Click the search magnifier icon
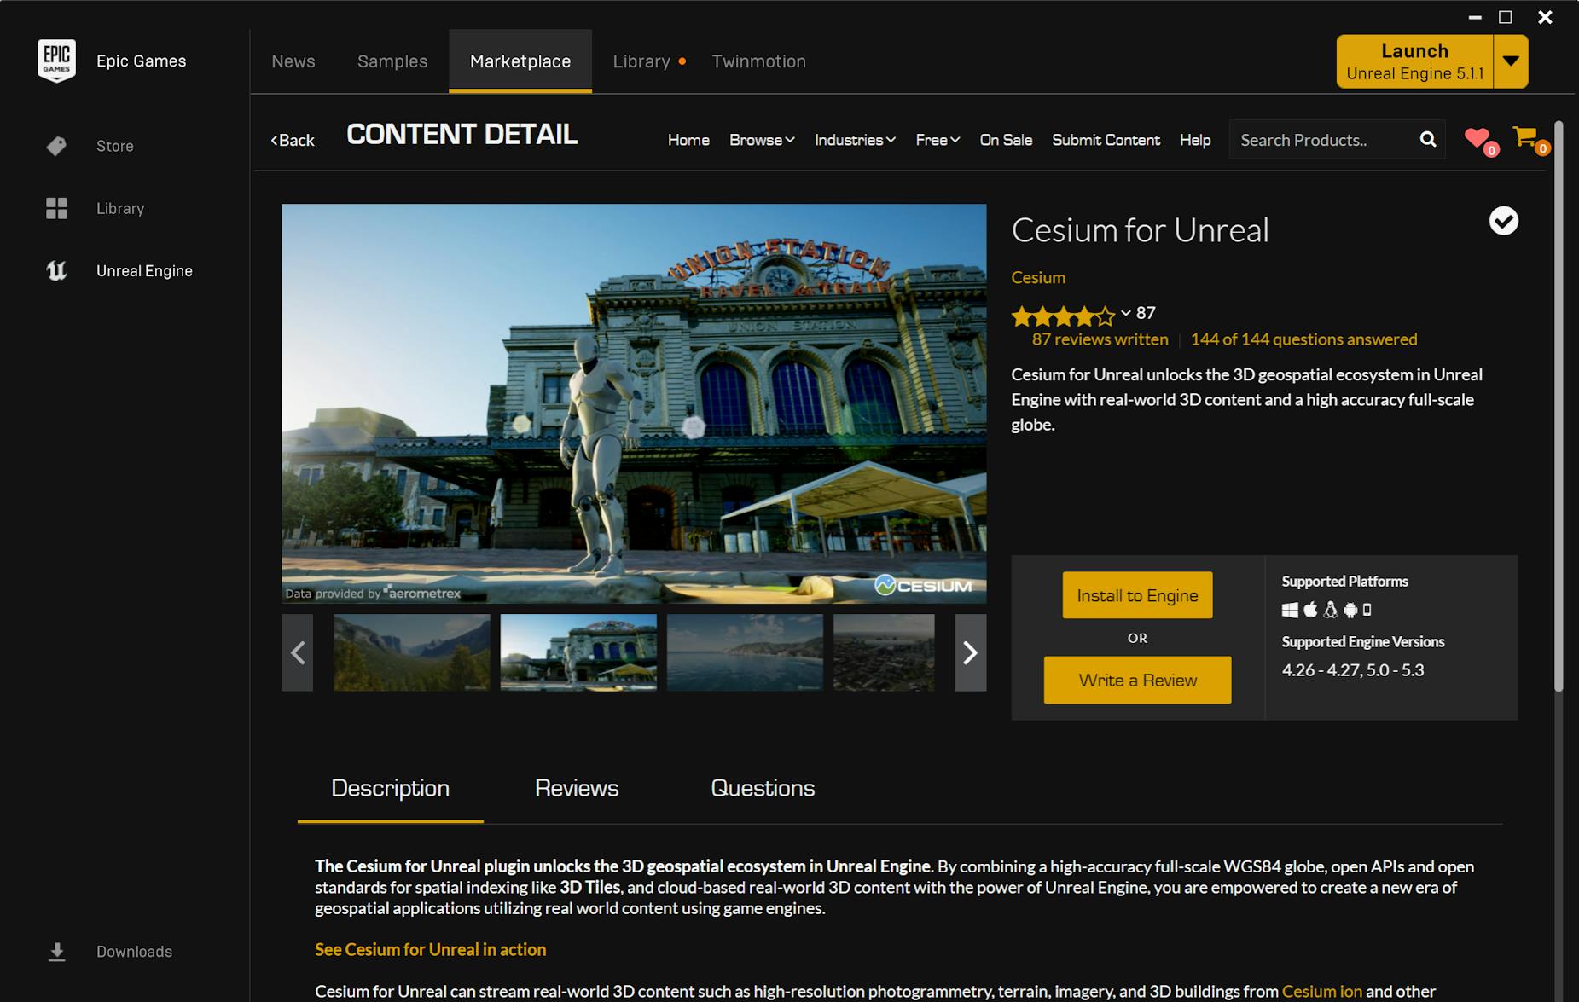This screenshot has height=1002, width=1579. (x=1428, y=139)
